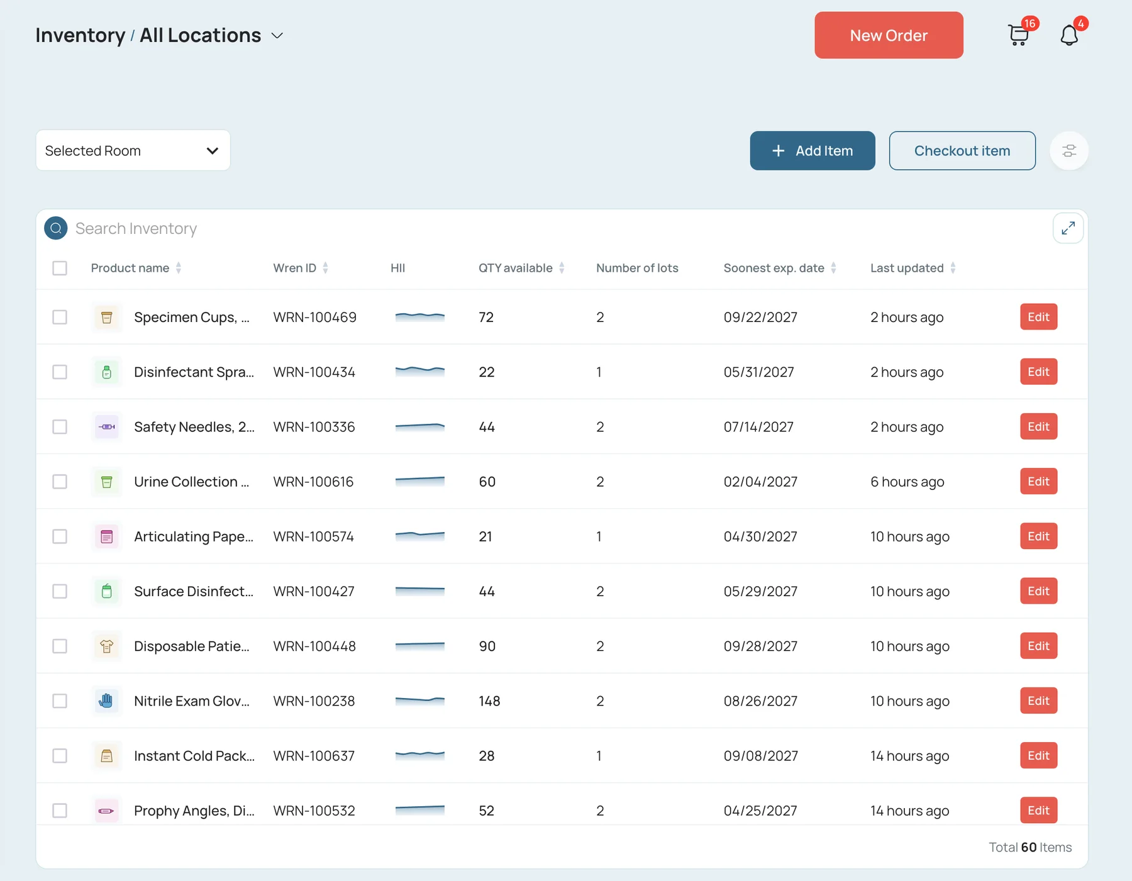
Task: Sort by Product name column
Action: [x=179, y=268]
